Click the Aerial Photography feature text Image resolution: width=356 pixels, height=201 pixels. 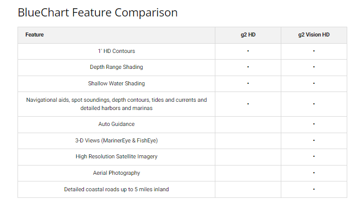pyautogui.click(x=116, y=173)
